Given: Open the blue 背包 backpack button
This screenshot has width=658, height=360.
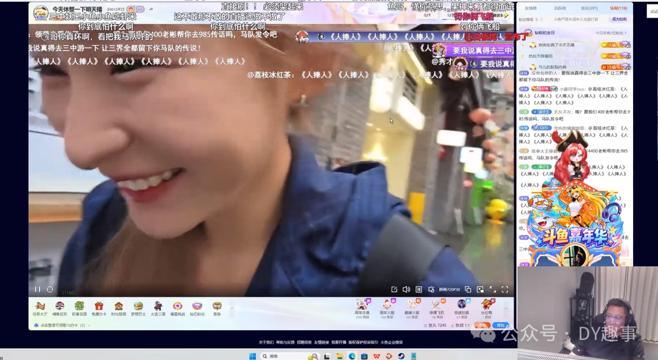Looking at the screenshot, I should (501, 325).
